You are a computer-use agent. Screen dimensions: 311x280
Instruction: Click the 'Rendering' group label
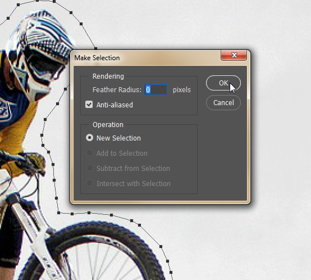coord(108,76)
